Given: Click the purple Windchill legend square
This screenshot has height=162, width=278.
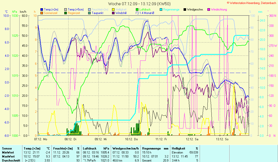Looking at the screenshot, I should 113,13.
